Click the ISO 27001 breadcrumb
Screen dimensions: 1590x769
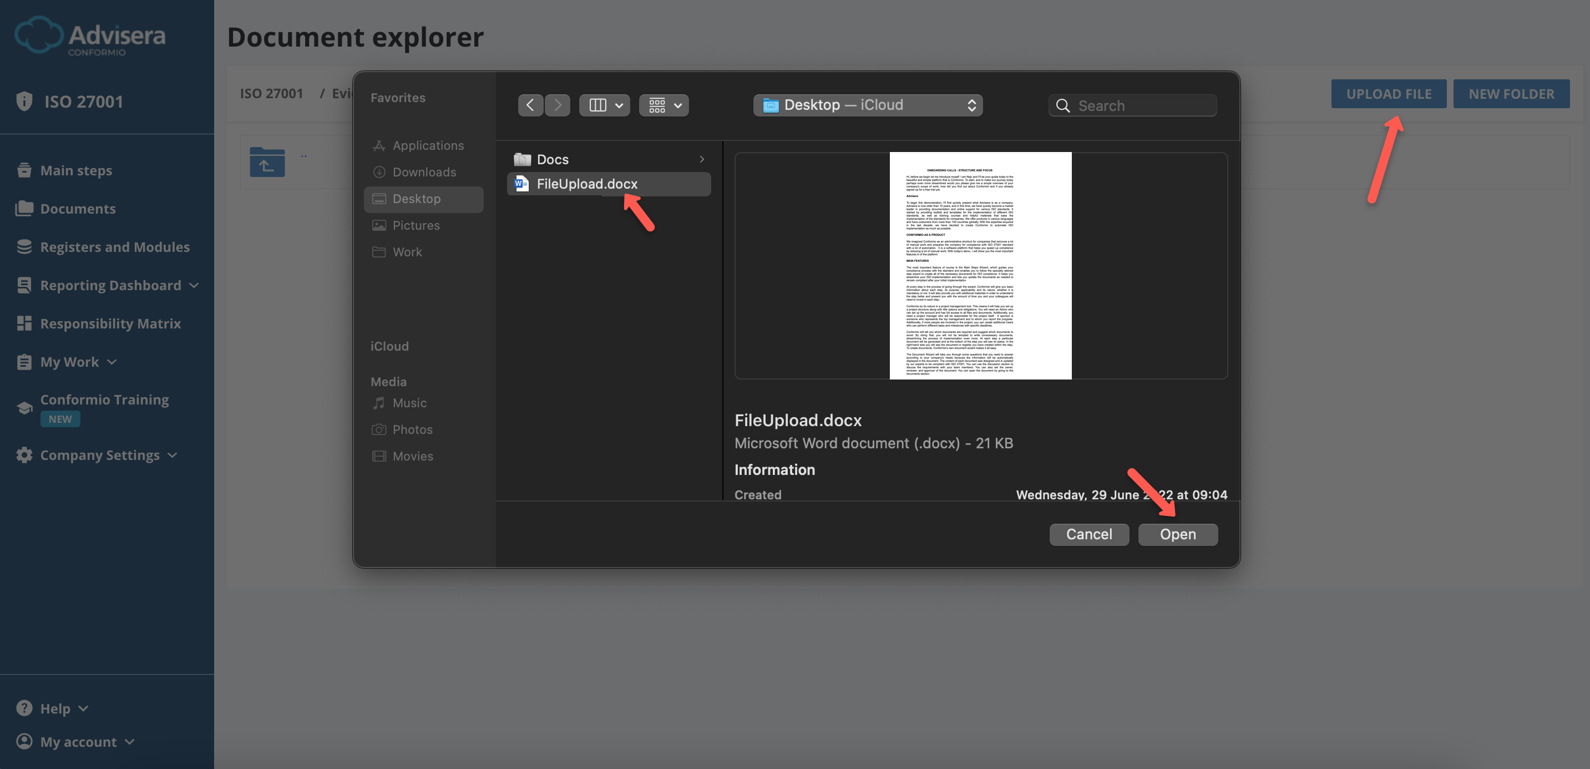coord(272,93)
